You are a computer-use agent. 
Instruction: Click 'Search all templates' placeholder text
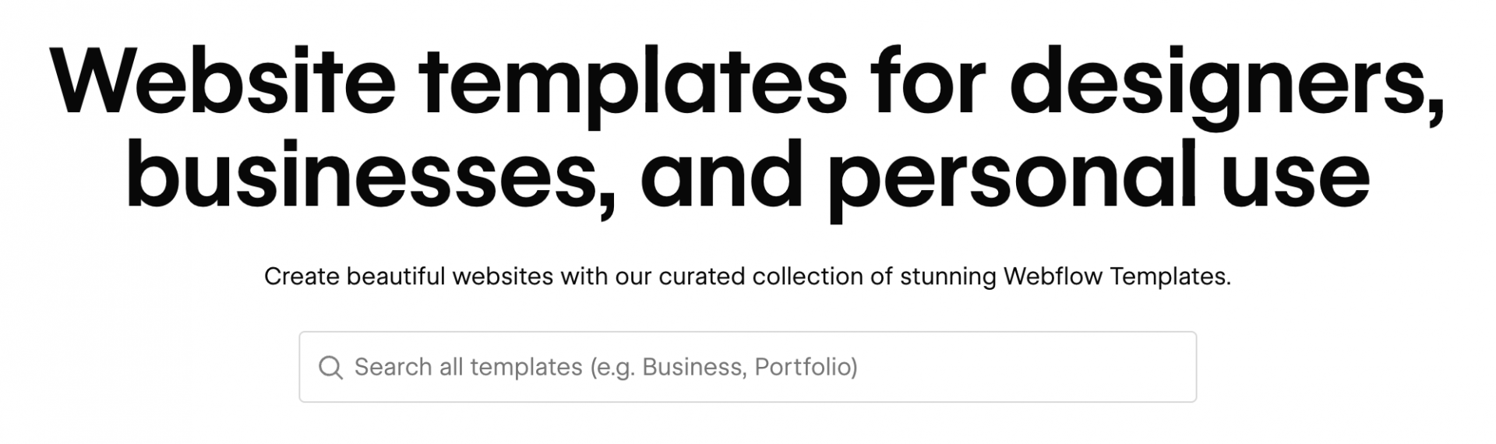click(468, 367)
